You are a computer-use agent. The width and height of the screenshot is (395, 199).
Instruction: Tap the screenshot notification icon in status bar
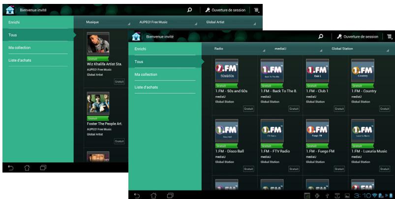click(x=307, y=196)
